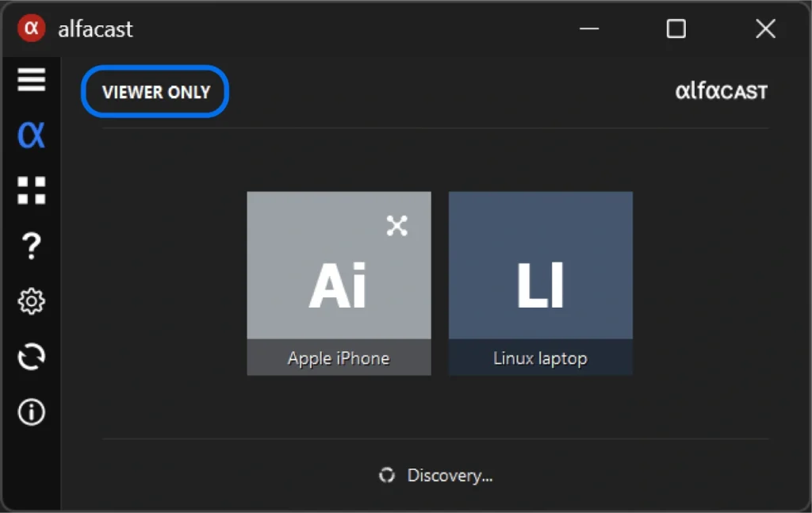The width and height of the screenshot is (812, 513).
Task: Click the Ai initials on the iPhone tile
Action: click(x=339, y=285)
